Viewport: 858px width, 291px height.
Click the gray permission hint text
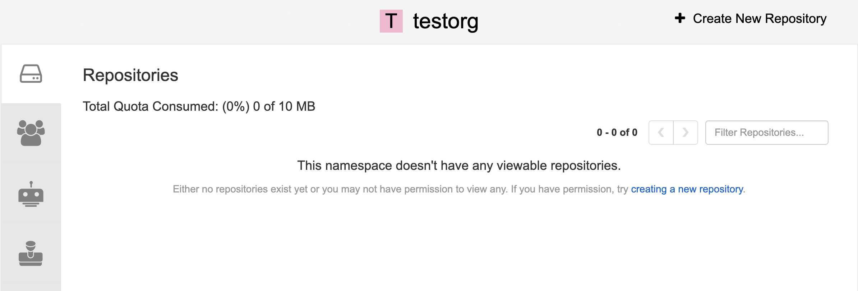click(401, 189)
